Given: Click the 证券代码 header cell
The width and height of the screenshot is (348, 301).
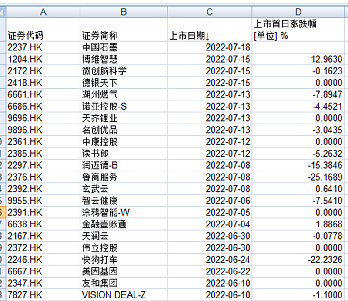Looking at the screenshot, I should [43, 30].
